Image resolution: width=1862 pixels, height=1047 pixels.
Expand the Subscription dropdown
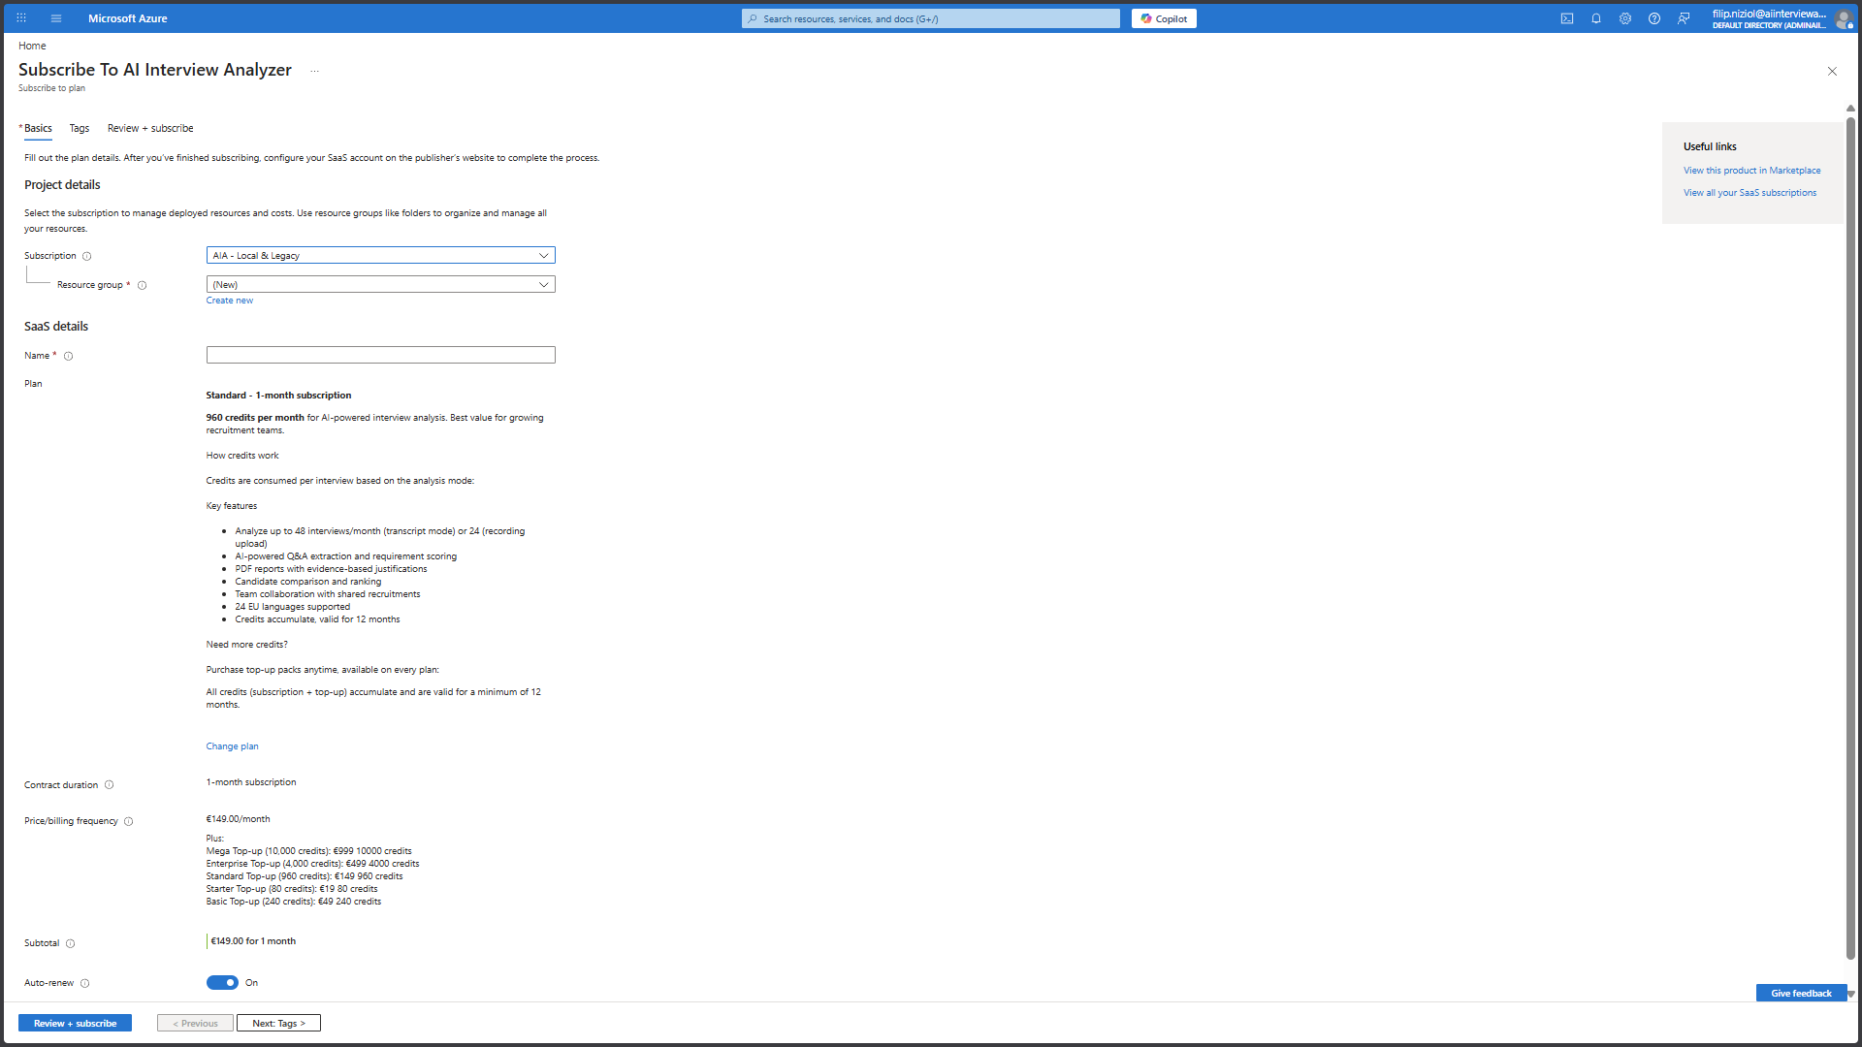[x=380, y=256]
